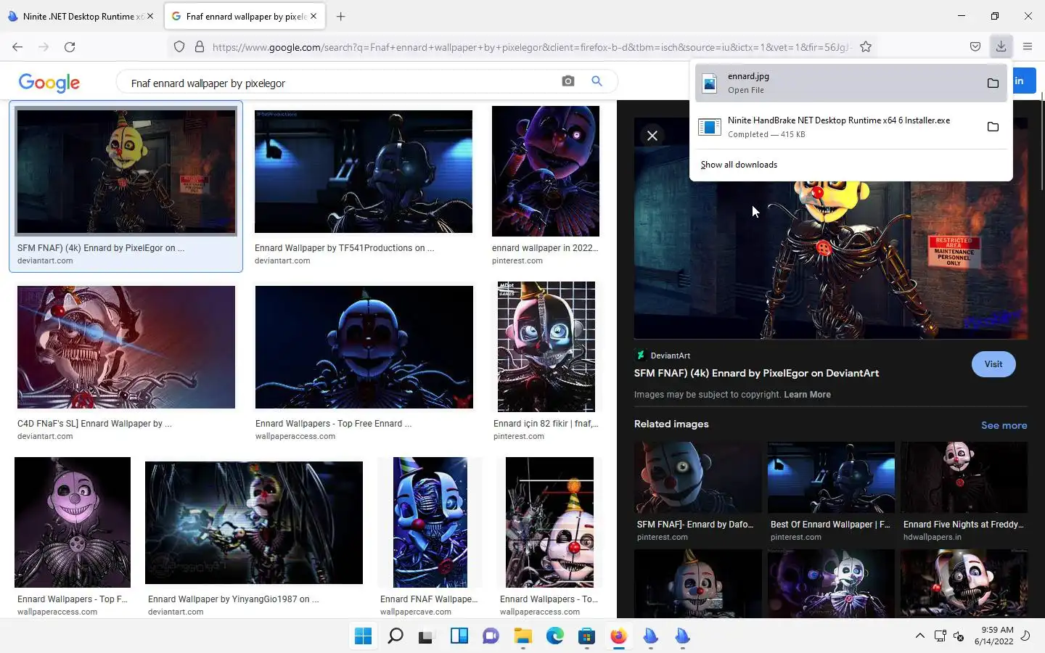Image resolution: width=1045 pixels, height=653 pixels.
Task: Open the Widgets taskbar icon
Action: (459, 636)
